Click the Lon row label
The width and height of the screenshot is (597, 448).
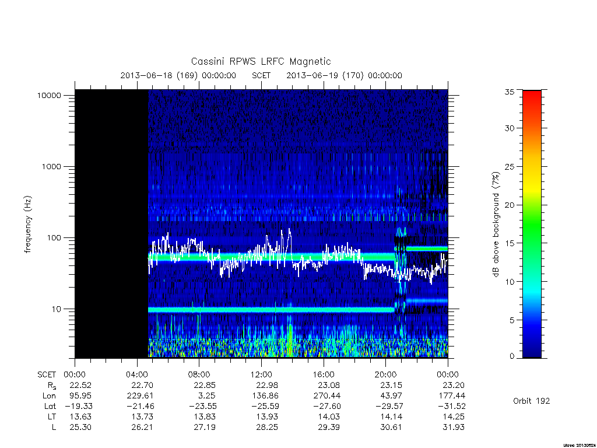click(49, 396)
